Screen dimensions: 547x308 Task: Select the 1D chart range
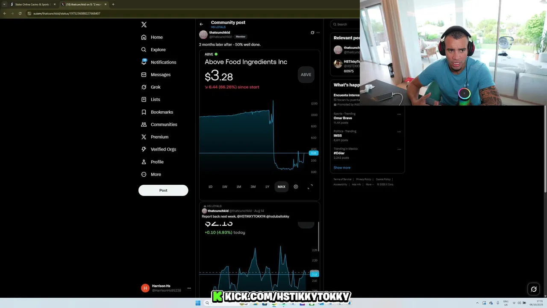pos(210,187)
